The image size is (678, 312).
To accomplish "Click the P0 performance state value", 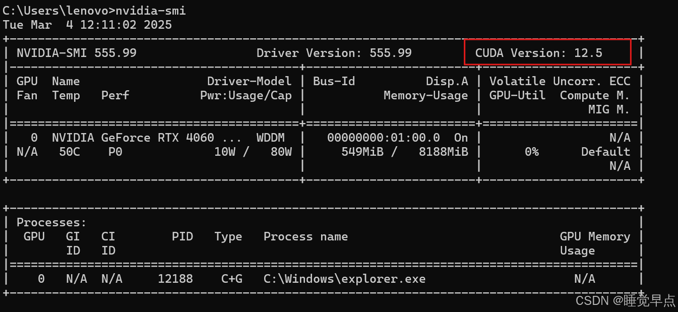I will coord(115,152).
